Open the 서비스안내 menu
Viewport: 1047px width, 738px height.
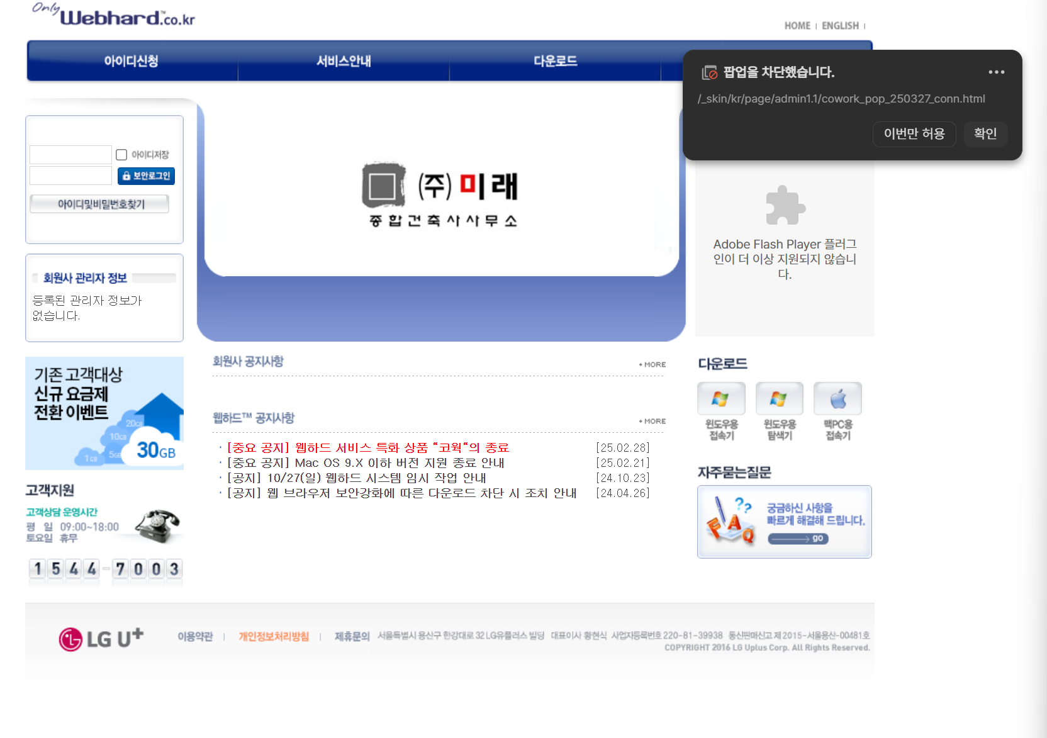pyautogui.click(x=344, y=61)
